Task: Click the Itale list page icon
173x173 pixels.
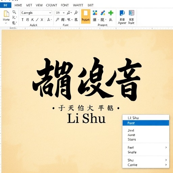Action: (131, 13)
